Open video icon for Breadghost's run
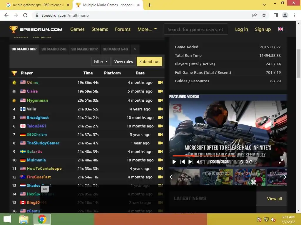The image size is (301, 225). click(x=160, y=117)
